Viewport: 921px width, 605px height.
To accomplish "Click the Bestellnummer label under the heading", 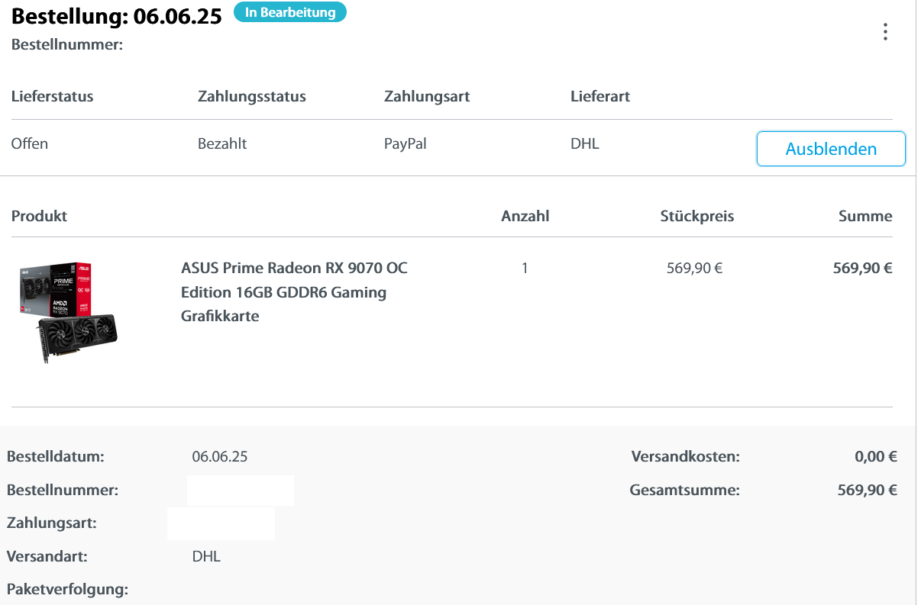I will tap(67, 45).
